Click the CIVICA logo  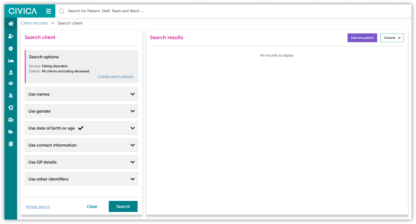click(23, 11)
